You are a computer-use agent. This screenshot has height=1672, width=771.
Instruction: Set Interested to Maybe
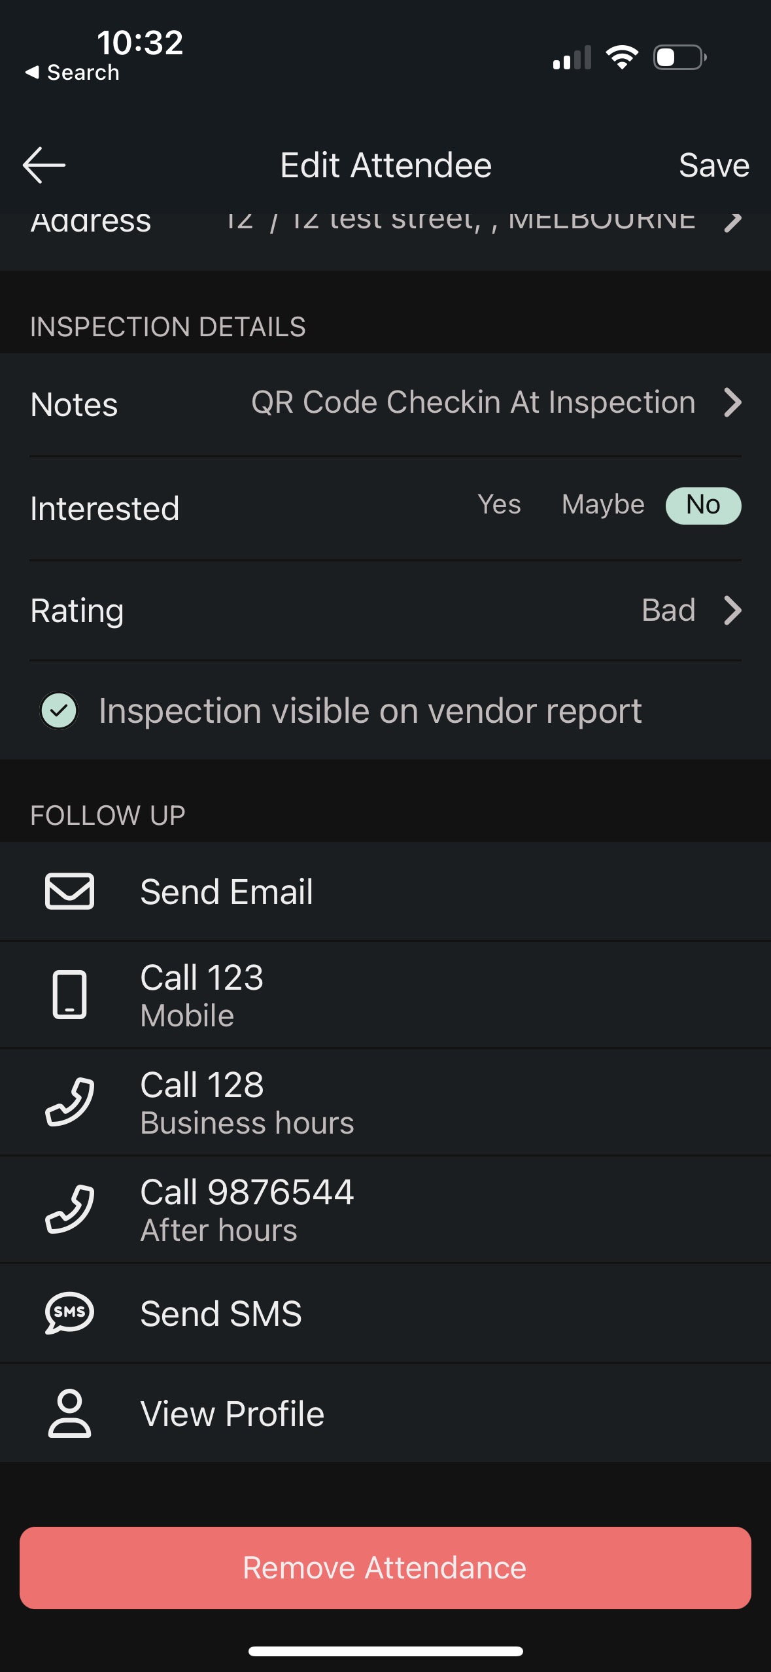603,505
